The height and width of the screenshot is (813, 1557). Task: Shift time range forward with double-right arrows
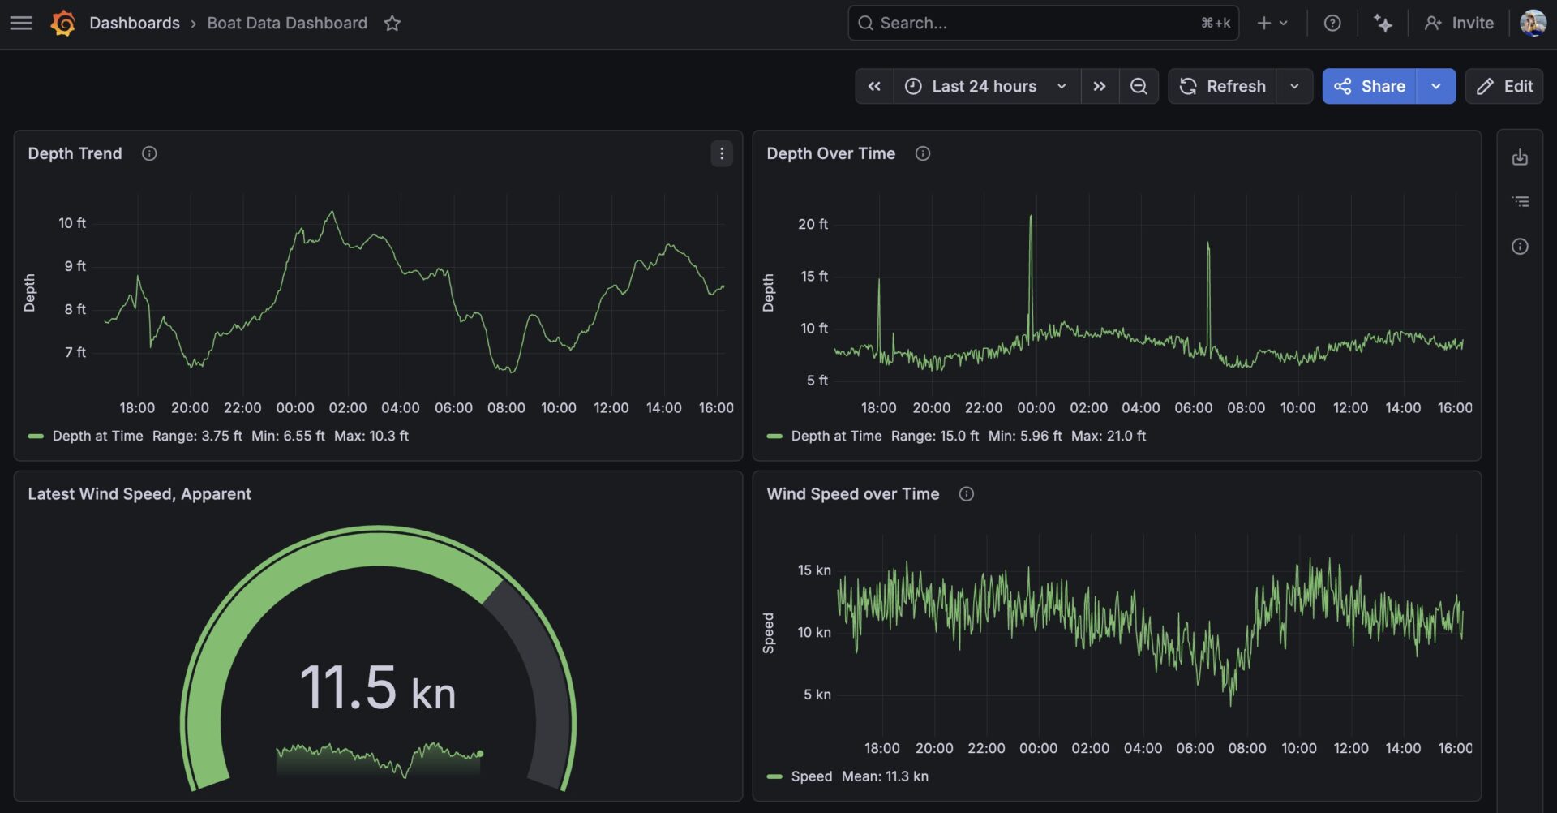point(1099,86)
